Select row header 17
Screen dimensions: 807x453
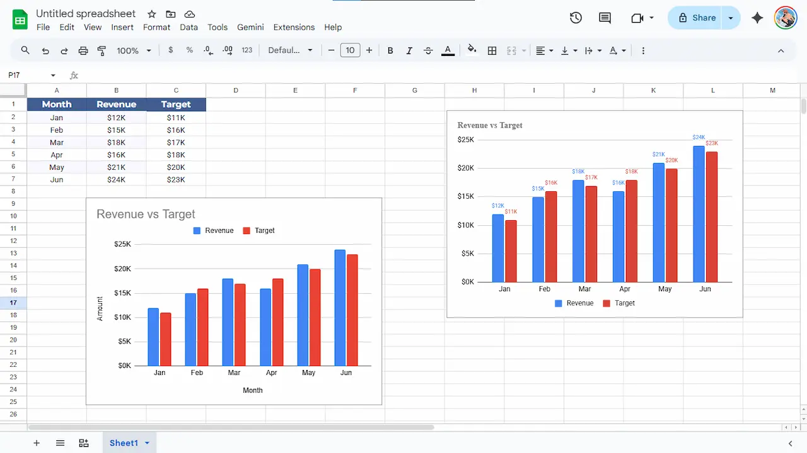(x=13, y=303)
